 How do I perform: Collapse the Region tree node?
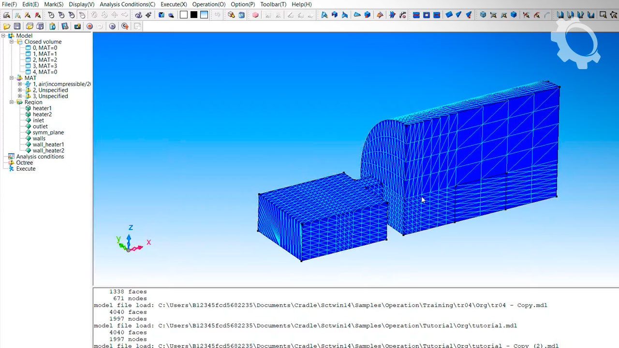(12, 102)
